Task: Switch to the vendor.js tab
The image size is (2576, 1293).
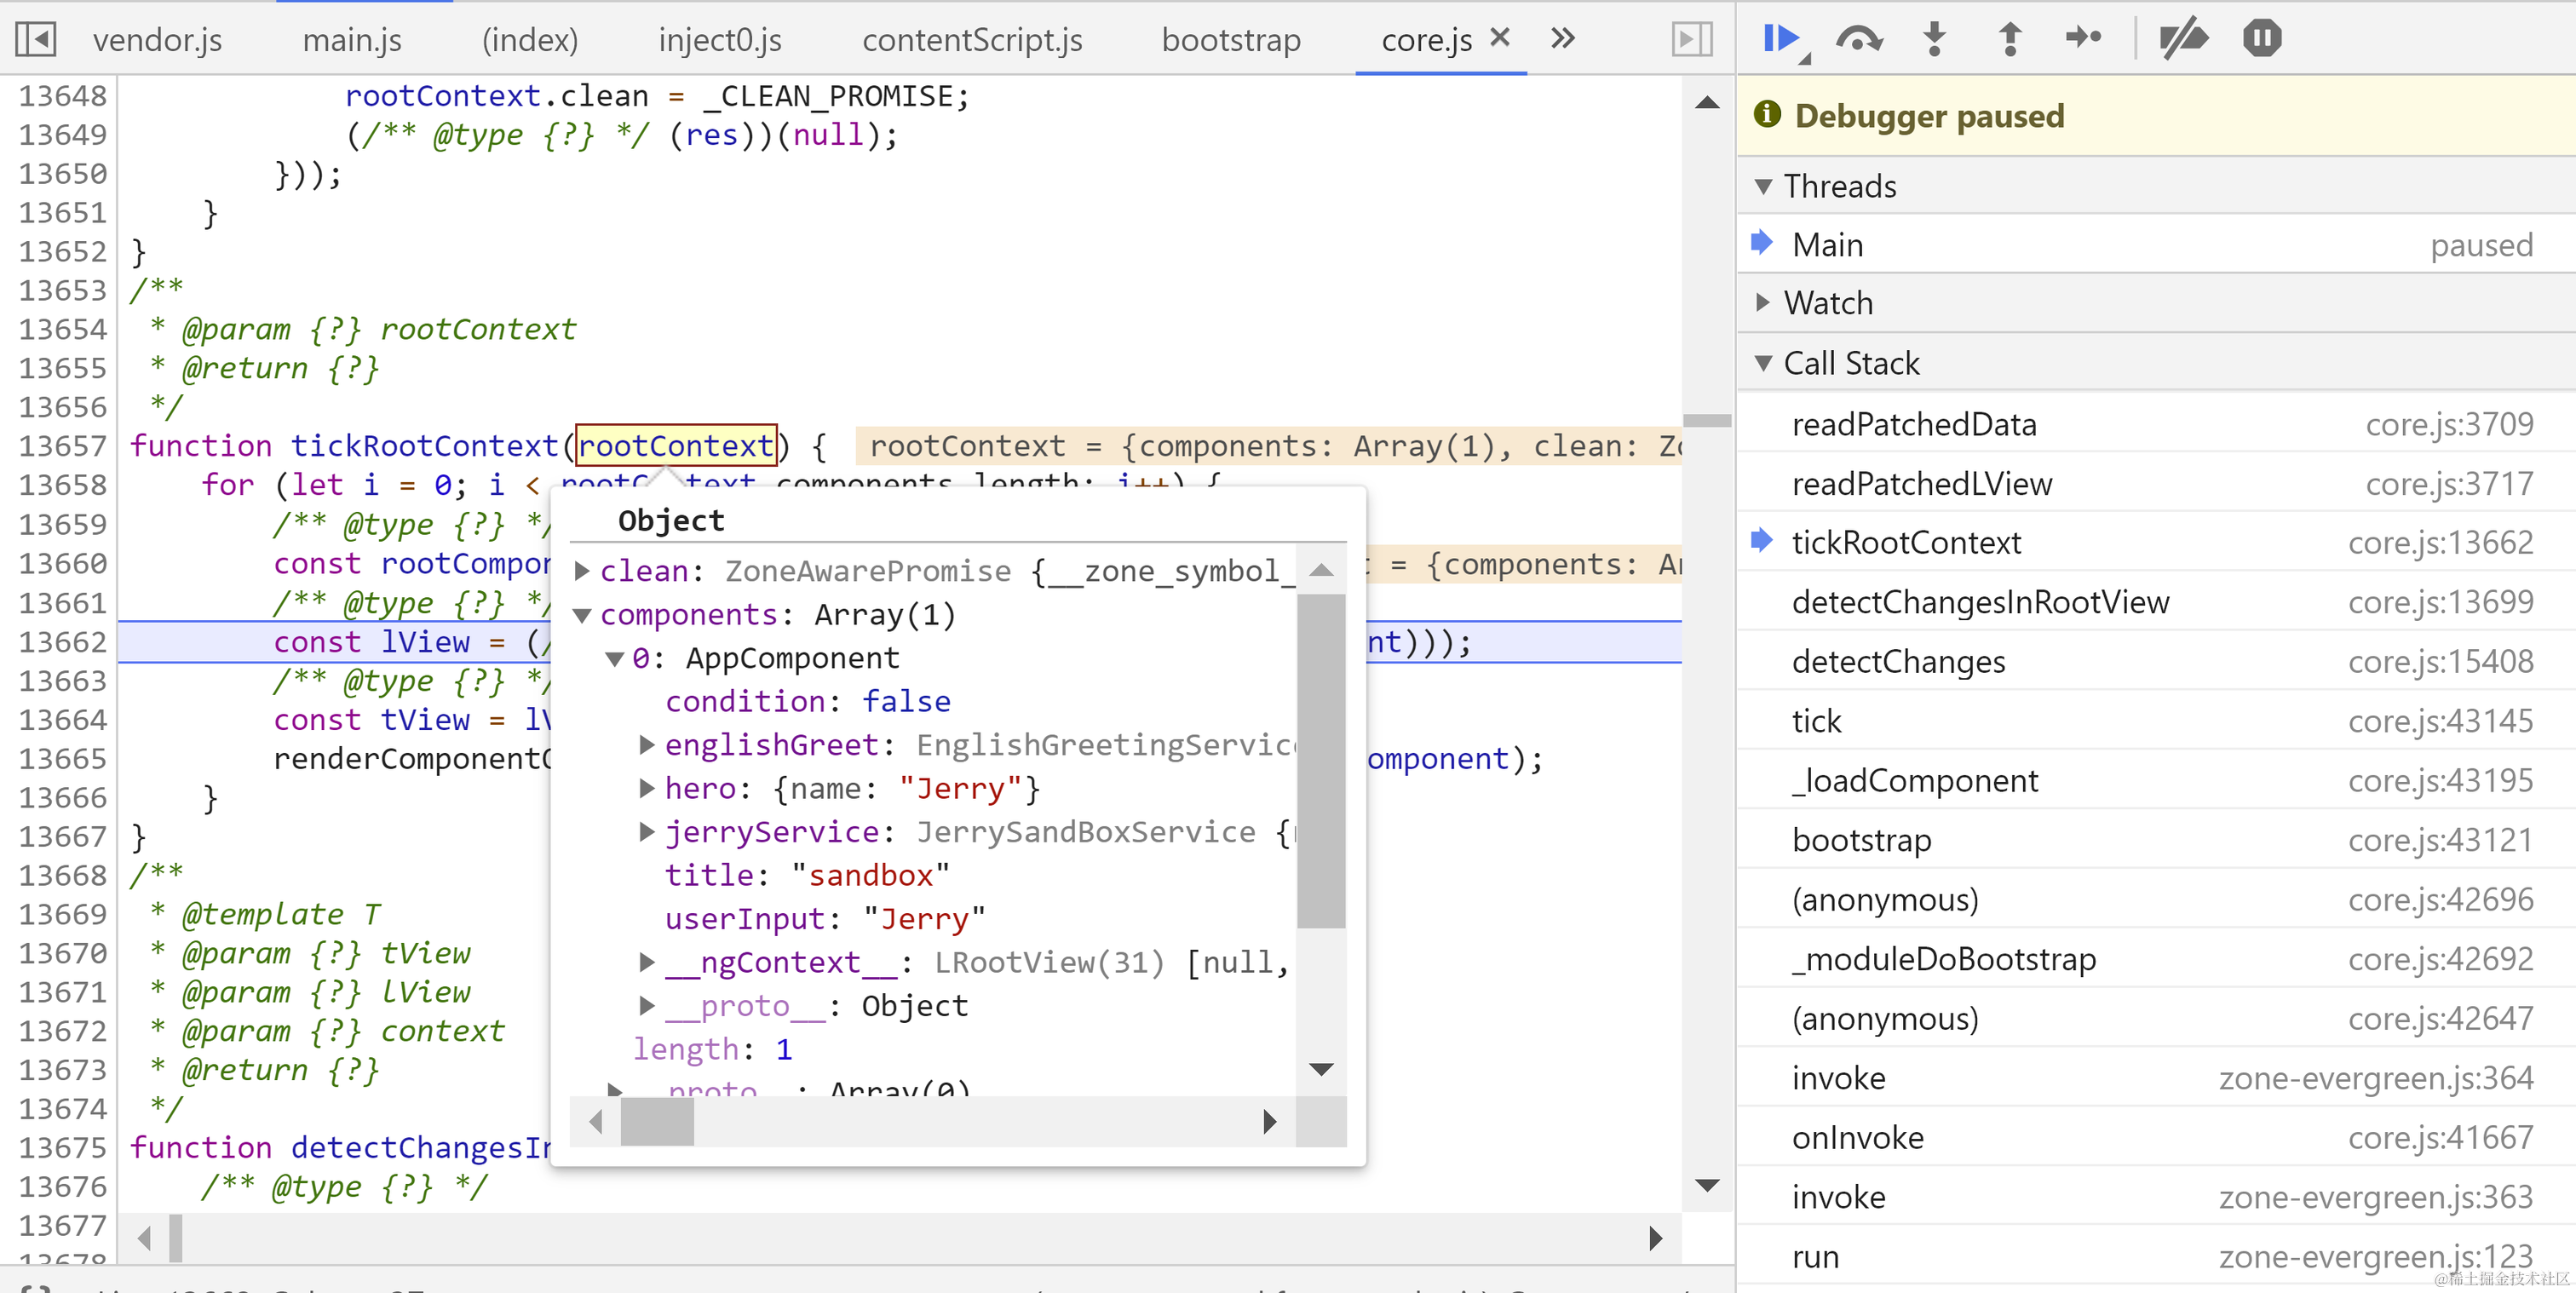Action: click(157, 40)
